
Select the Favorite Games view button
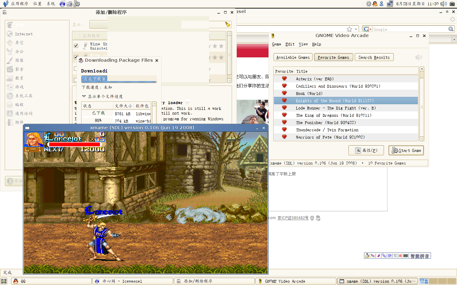(x=333, y=57)
